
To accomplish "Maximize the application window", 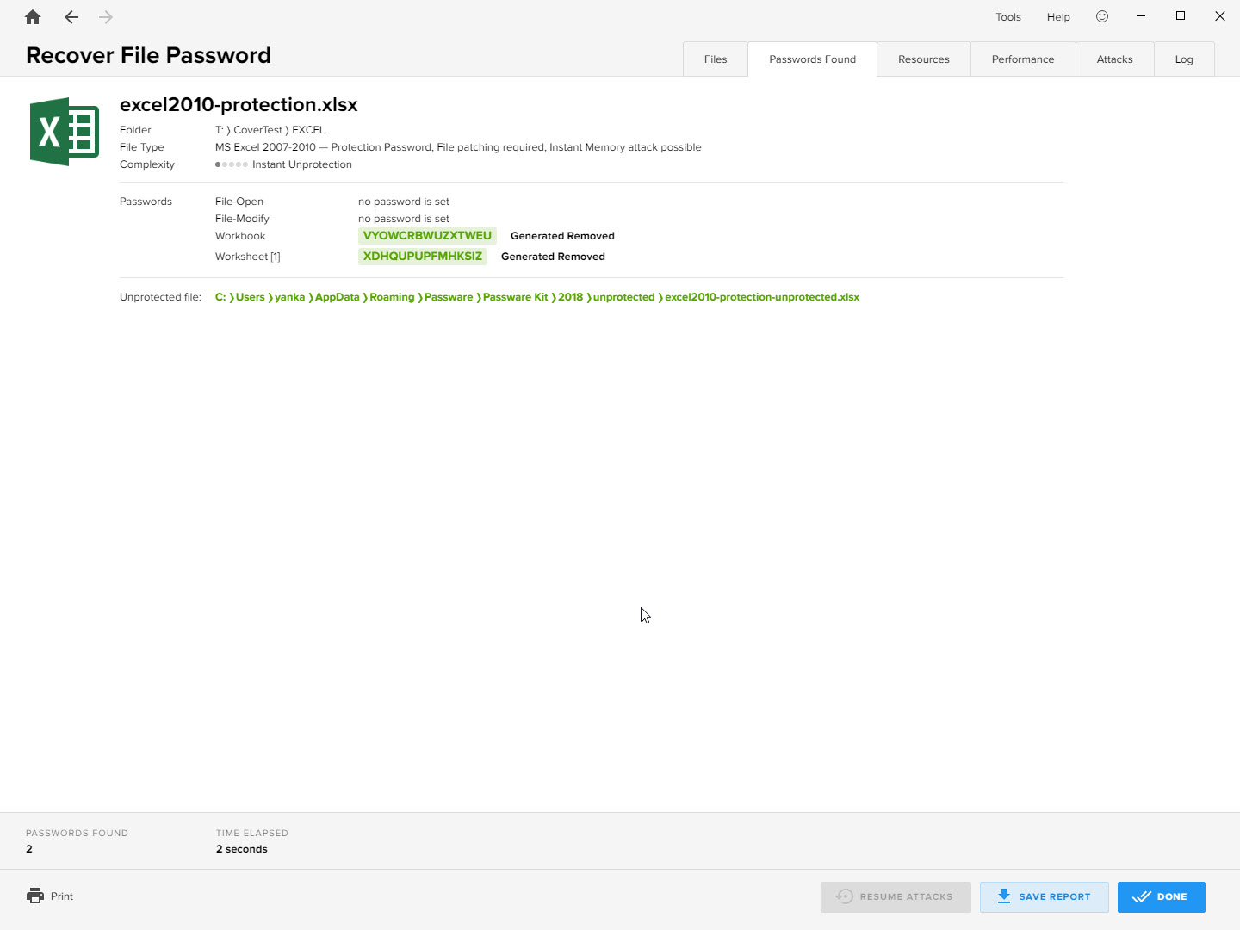I will [x=1181, y=16].
